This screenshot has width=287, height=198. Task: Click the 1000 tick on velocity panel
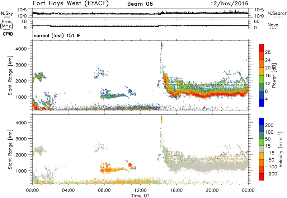[21, 171]
